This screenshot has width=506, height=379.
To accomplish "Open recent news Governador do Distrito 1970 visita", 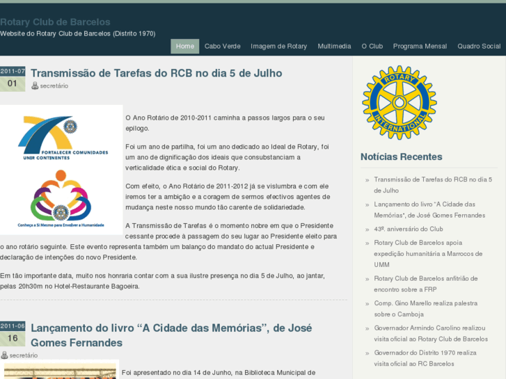I will [x=425, y=358].
